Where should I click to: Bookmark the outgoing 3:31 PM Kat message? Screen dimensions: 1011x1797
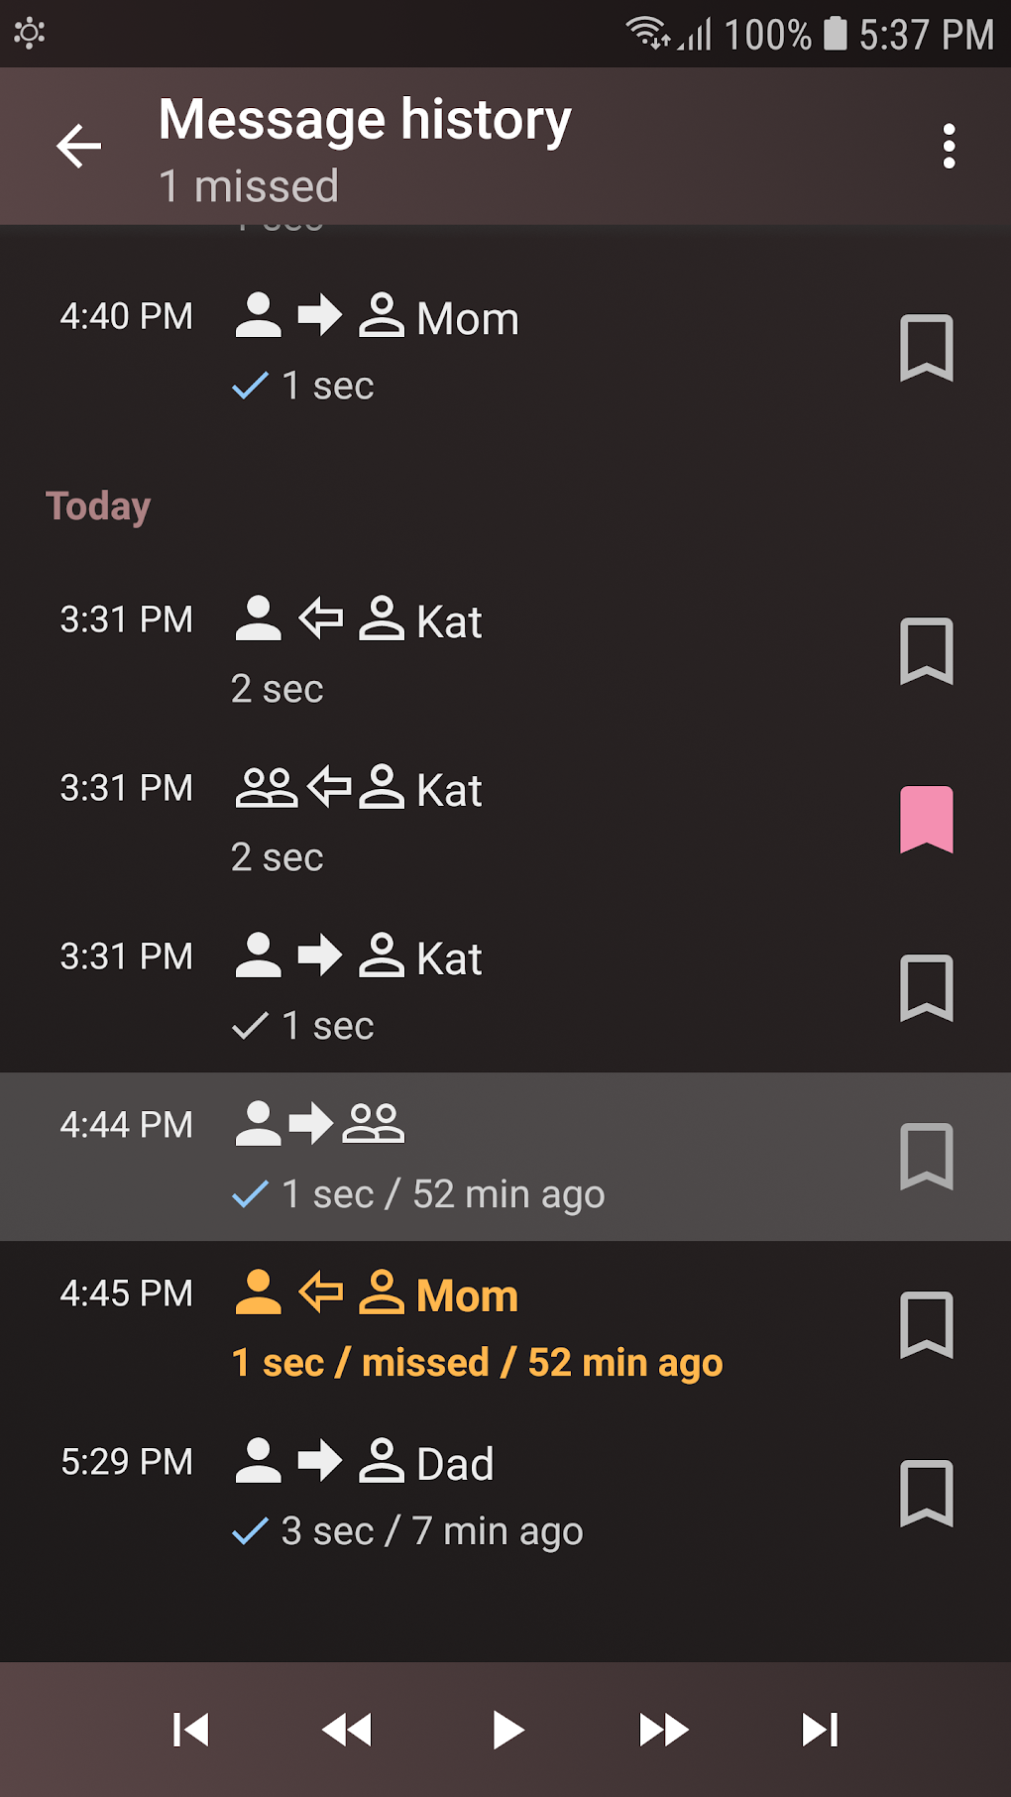coord(926,988)
